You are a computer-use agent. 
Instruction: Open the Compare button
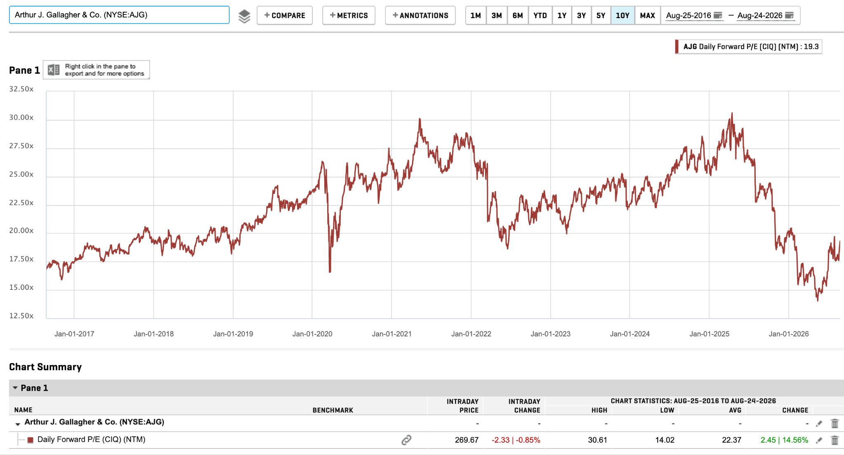(285, 16)
